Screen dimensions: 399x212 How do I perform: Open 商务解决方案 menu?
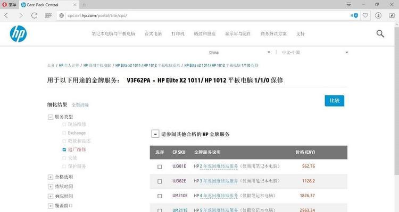point(273,33)
